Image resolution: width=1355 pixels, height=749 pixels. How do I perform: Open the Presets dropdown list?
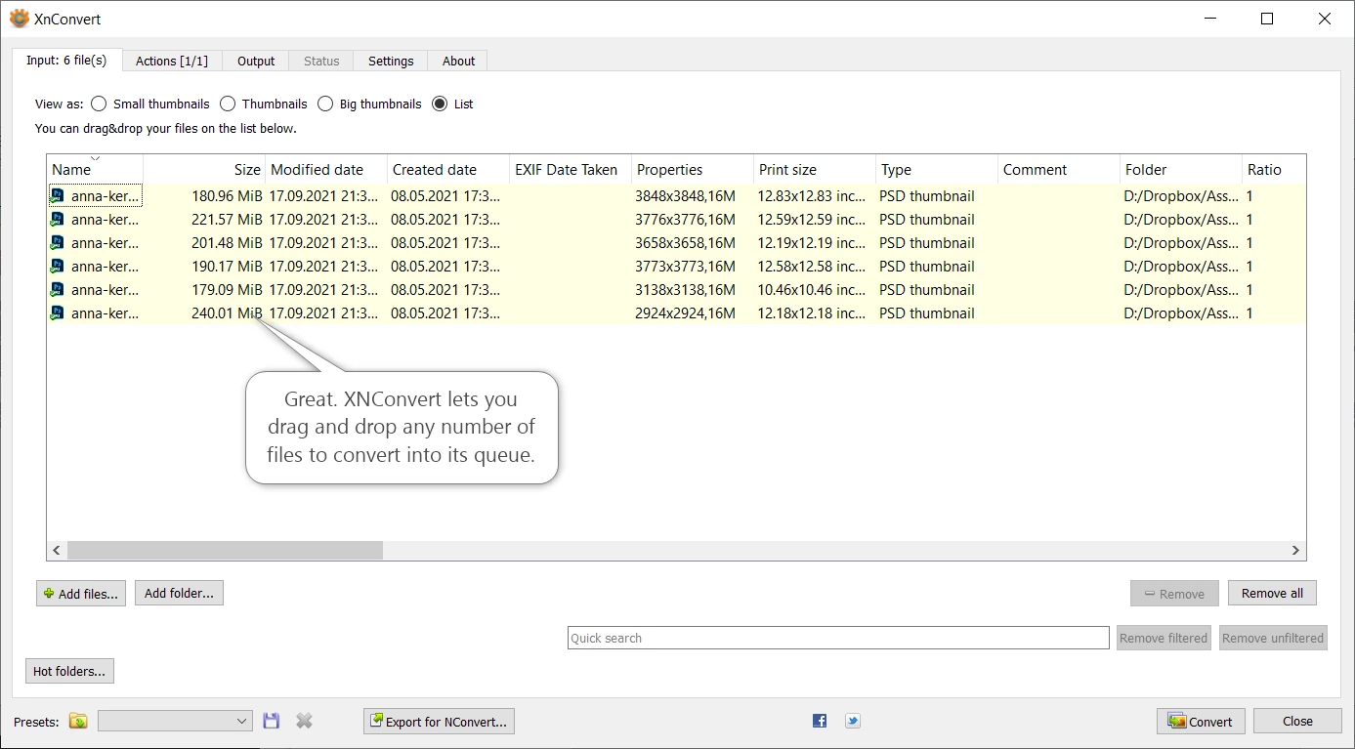coord(176,721)
